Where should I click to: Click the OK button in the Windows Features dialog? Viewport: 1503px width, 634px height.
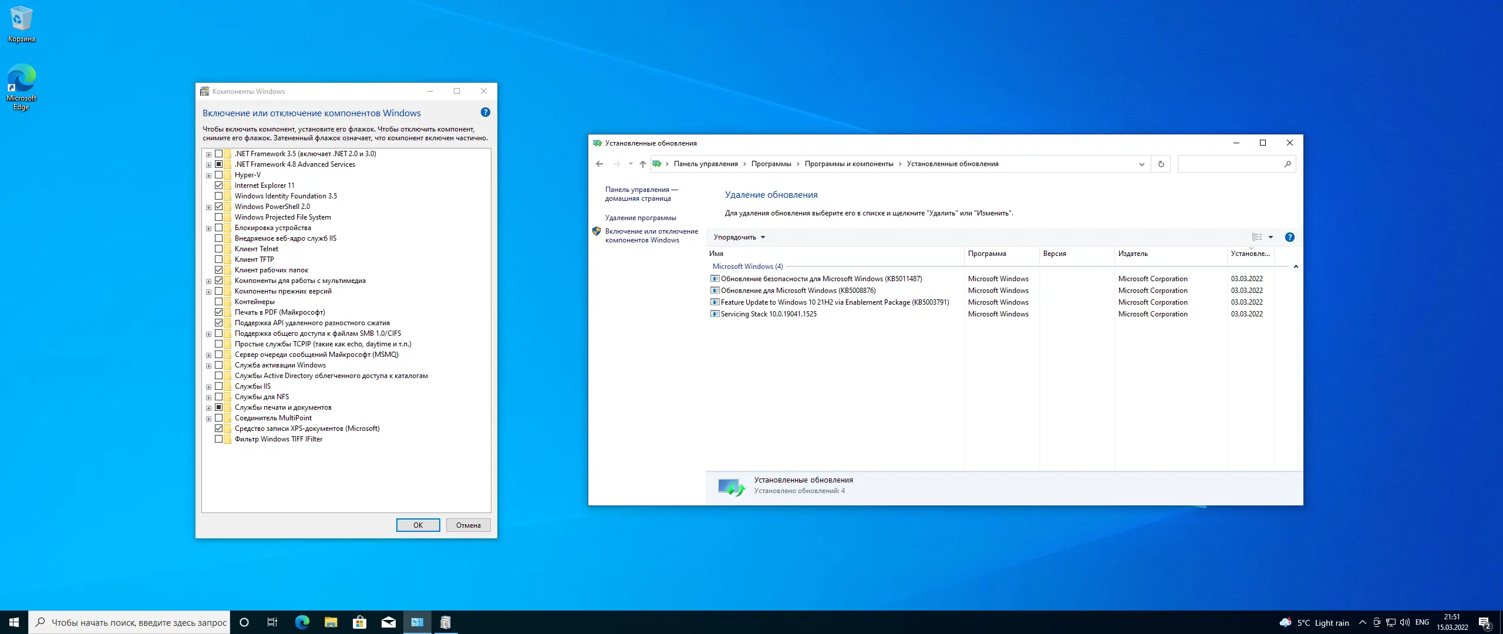coord(417,525)
